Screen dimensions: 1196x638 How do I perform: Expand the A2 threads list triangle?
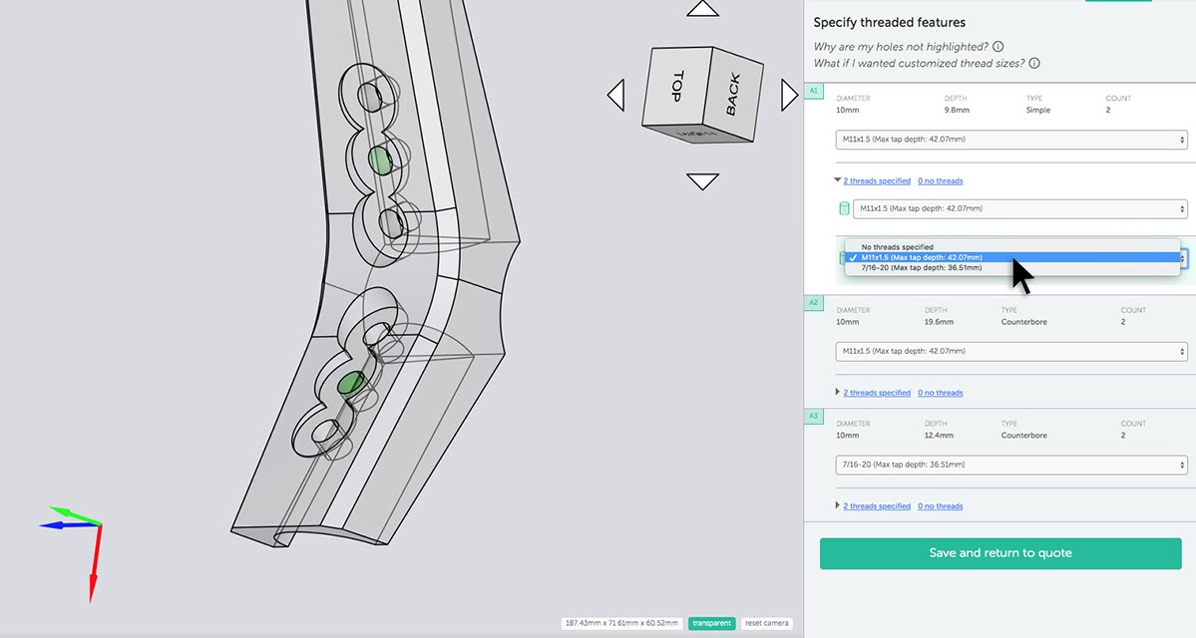coord(838,393)
